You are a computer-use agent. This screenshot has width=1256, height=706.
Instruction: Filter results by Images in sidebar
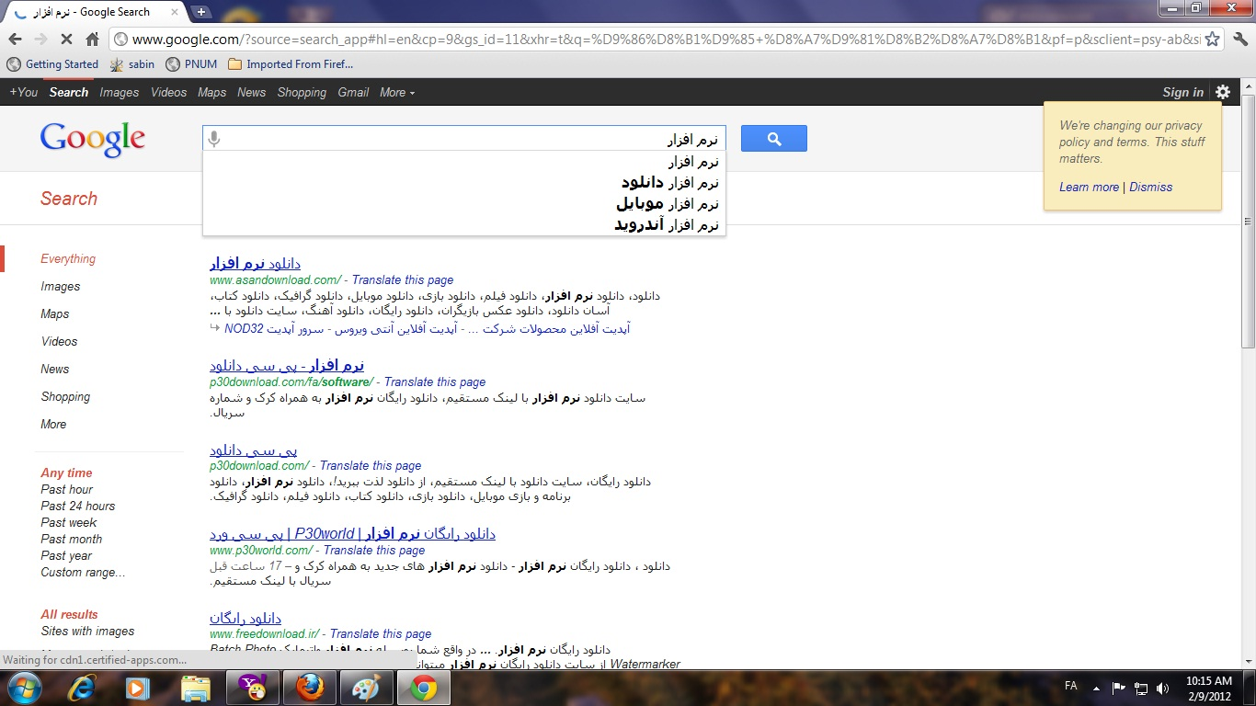click(x=61, y=286)
